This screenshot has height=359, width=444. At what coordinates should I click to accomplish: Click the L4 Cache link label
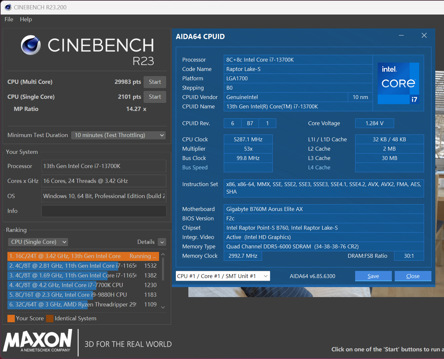[x=319, y=167]
